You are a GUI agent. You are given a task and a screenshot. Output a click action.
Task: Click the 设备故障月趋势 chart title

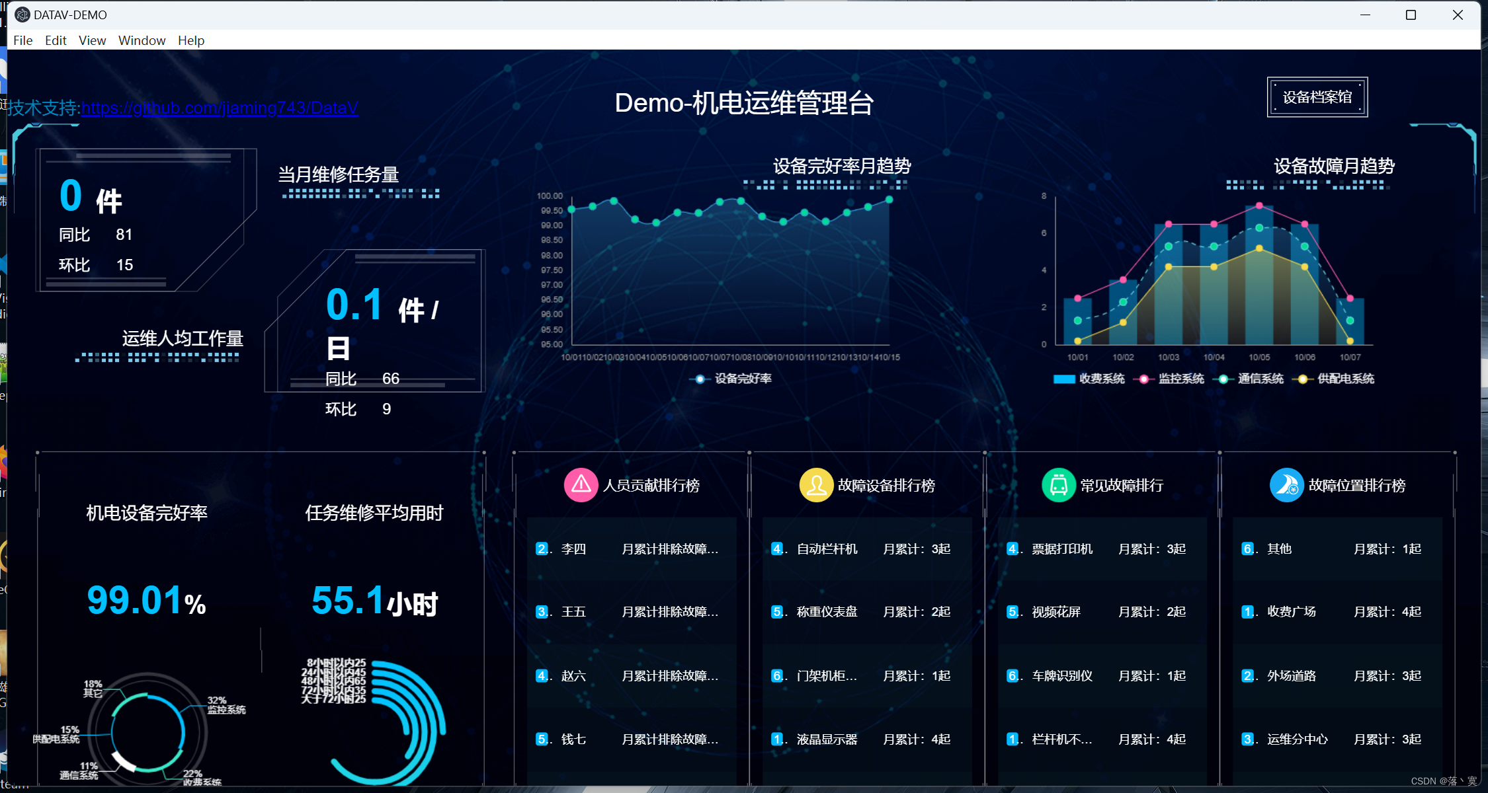(x=1334, y=166)
